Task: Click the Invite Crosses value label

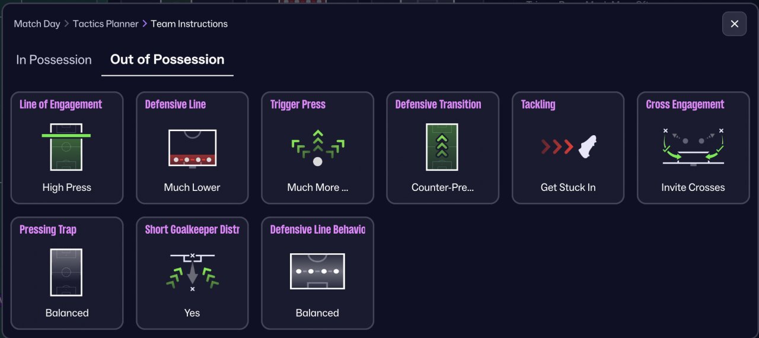Action: [x=693, y=187]
